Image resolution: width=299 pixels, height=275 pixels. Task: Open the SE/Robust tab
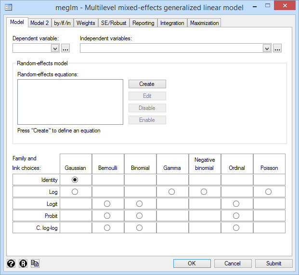114,23
